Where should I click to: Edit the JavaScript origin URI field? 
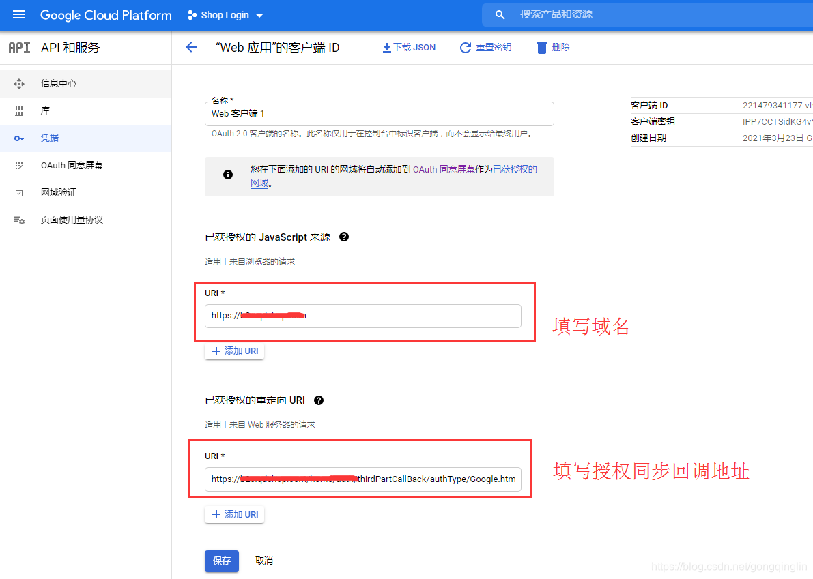pos(363,316)
